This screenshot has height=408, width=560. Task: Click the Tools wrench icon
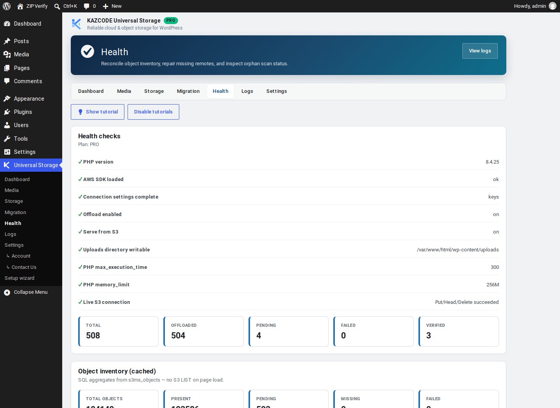[x=7, y=139]
